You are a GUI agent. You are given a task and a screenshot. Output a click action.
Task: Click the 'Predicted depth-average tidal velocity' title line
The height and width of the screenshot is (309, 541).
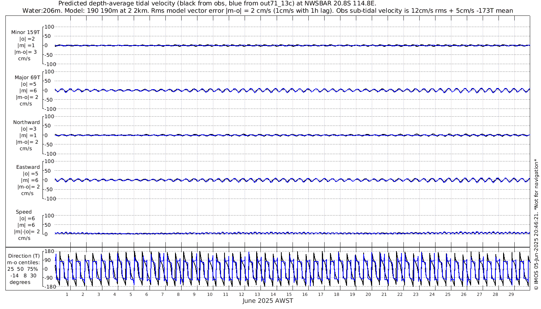[217, 3]
